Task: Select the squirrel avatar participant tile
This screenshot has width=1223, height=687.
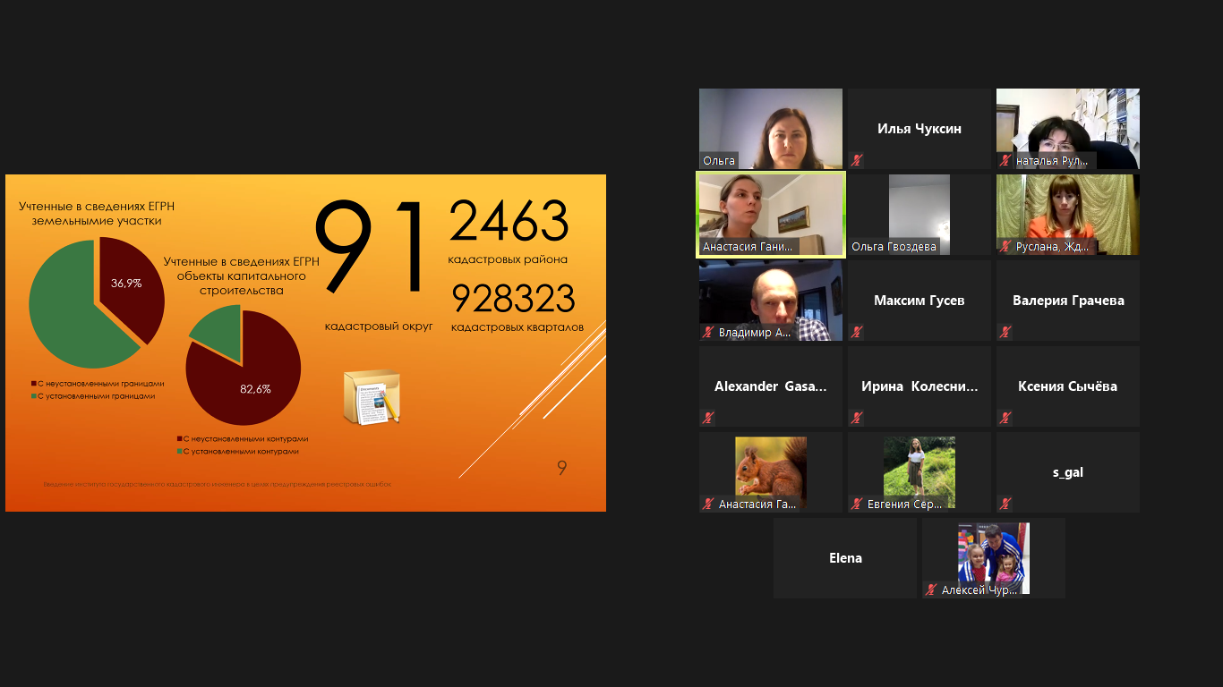Action: (x=771, y=472)
